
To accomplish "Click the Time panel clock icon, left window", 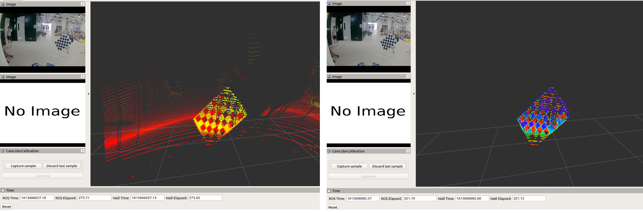I will click(x=3, y=190).
